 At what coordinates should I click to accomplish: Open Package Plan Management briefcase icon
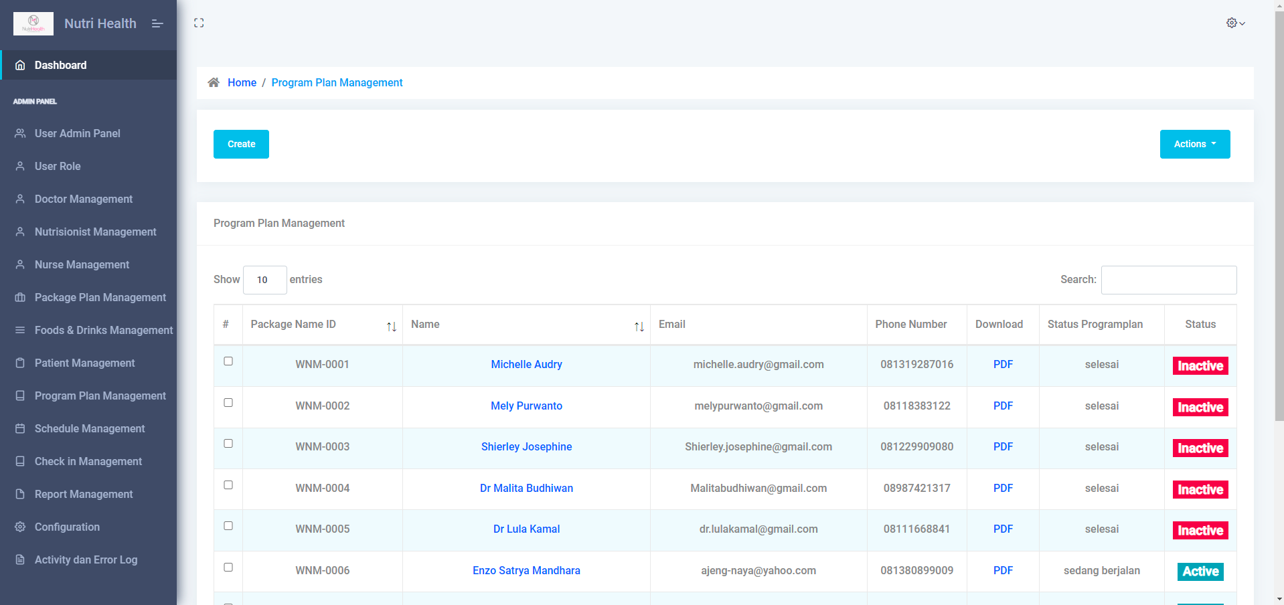20,297
